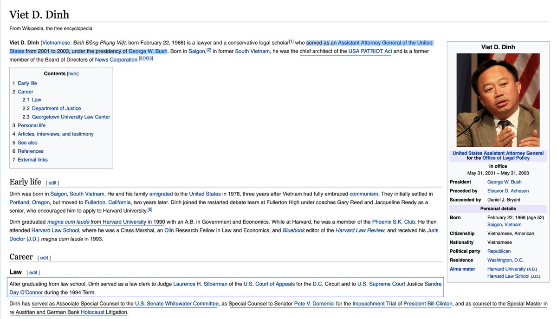Edit the Law section
The image size is (557, 319).
(33, 273)
